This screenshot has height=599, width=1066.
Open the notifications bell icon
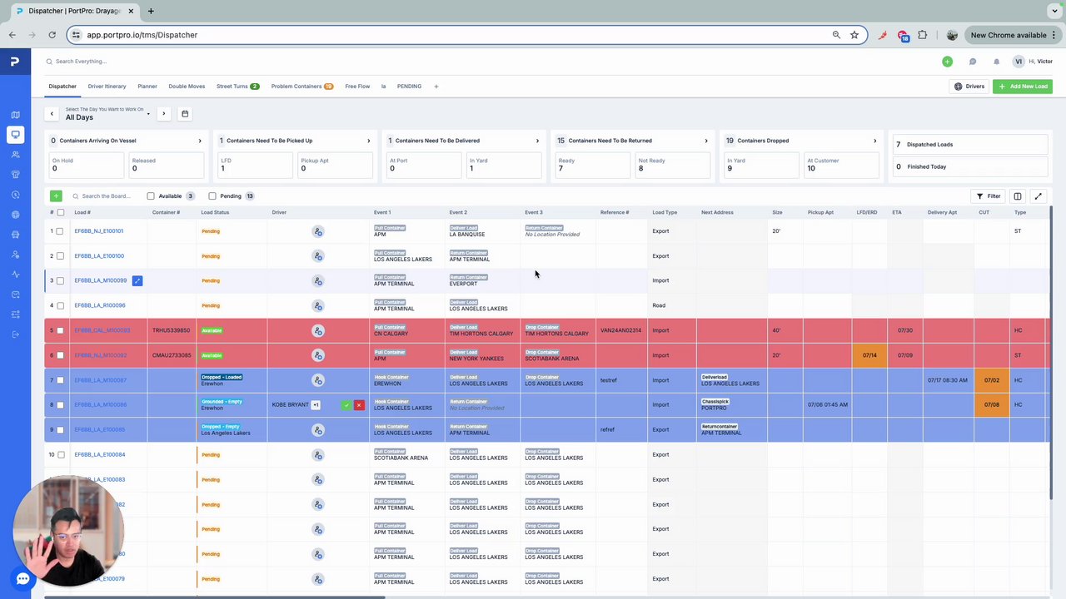pos(996,62)
